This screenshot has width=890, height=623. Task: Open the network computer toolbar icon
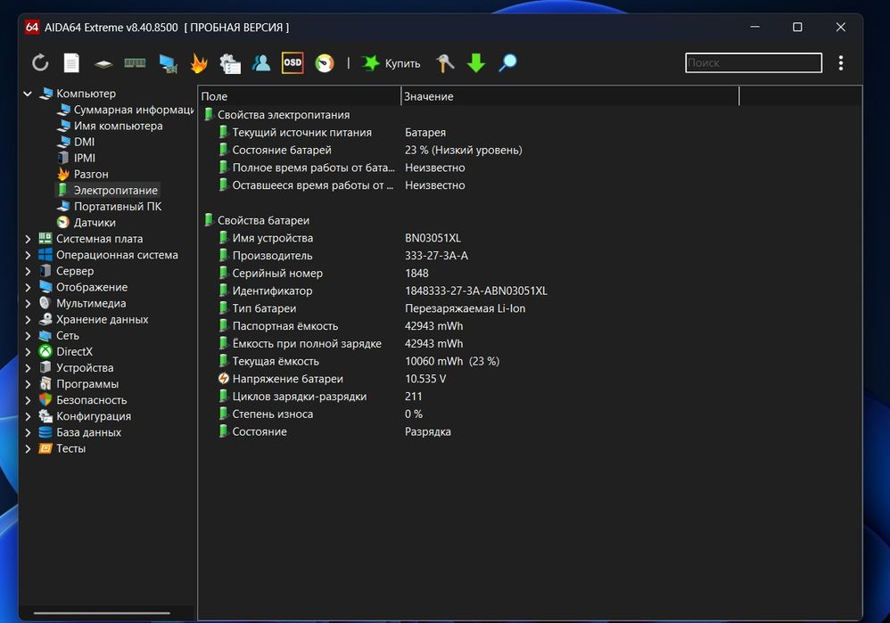pyautogui.click(x=168, y=63)
